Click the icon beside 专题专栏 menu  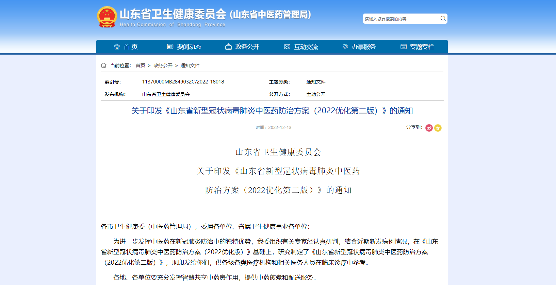(404, 46)
